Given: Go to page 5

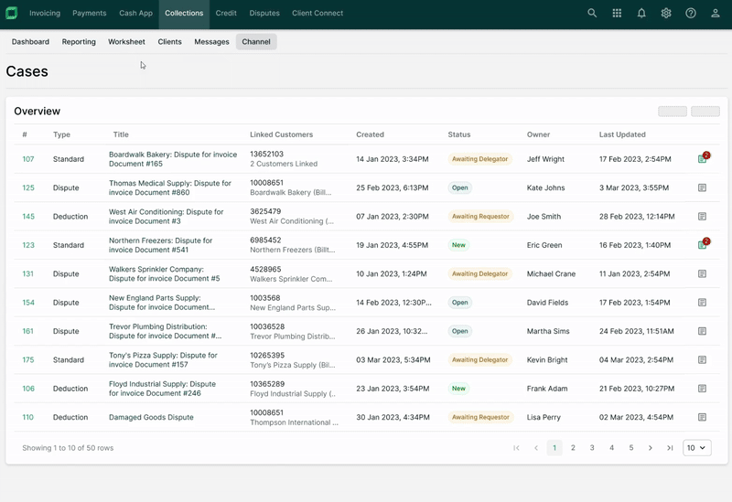Looking at the screenshot, I should (x=631, y=448).
